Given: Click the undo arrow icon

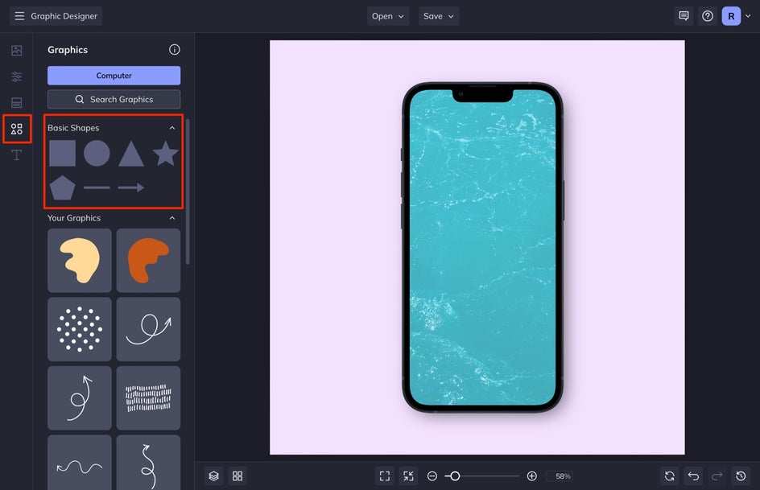Looking at the screenshot, I should [694, 476].
